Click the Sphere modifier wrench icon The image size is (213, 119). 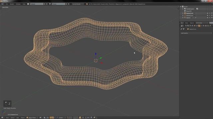[196, 18]
